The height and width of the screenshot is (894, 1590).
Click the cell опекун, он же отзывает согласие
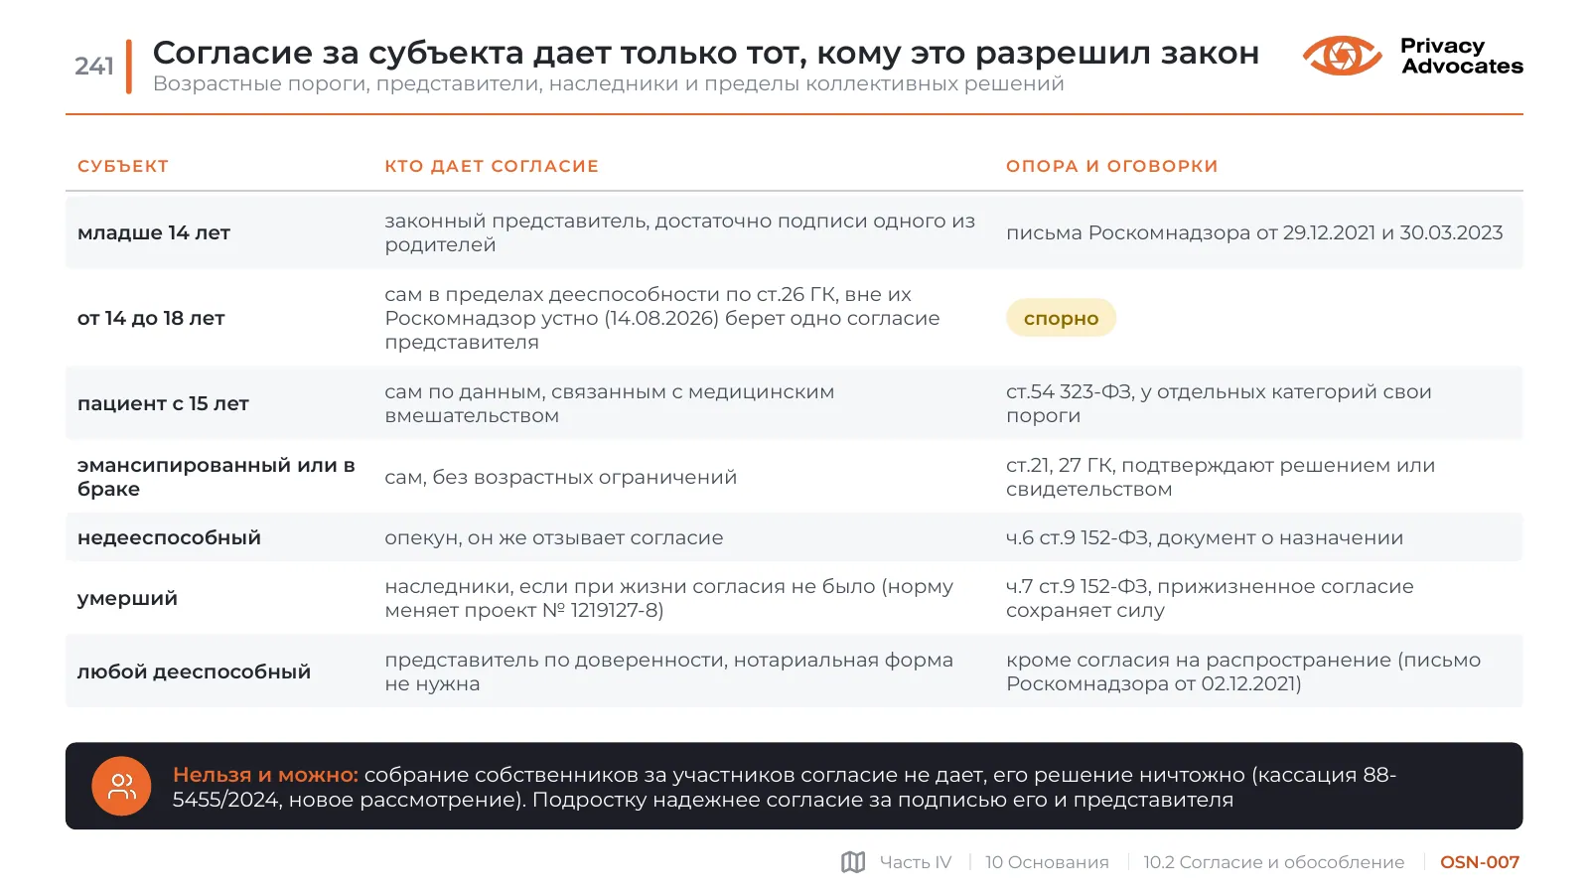click(x=554, y=537)
